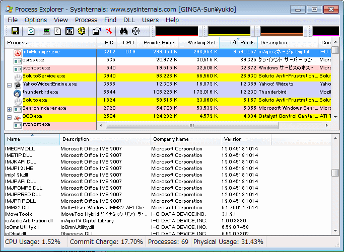Click the CPU usage history graph
This screenshot has height=252, width=344.
pos(177,31)
